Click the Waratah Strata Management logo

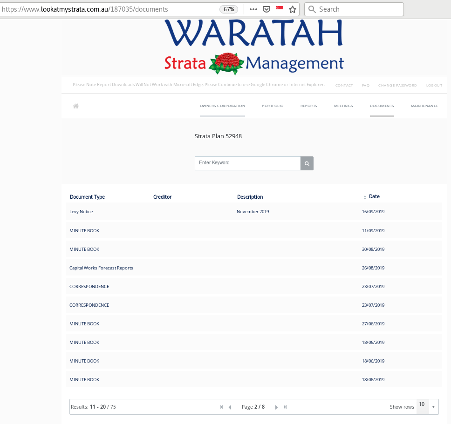pyautogui.click(x=254, y=47)
